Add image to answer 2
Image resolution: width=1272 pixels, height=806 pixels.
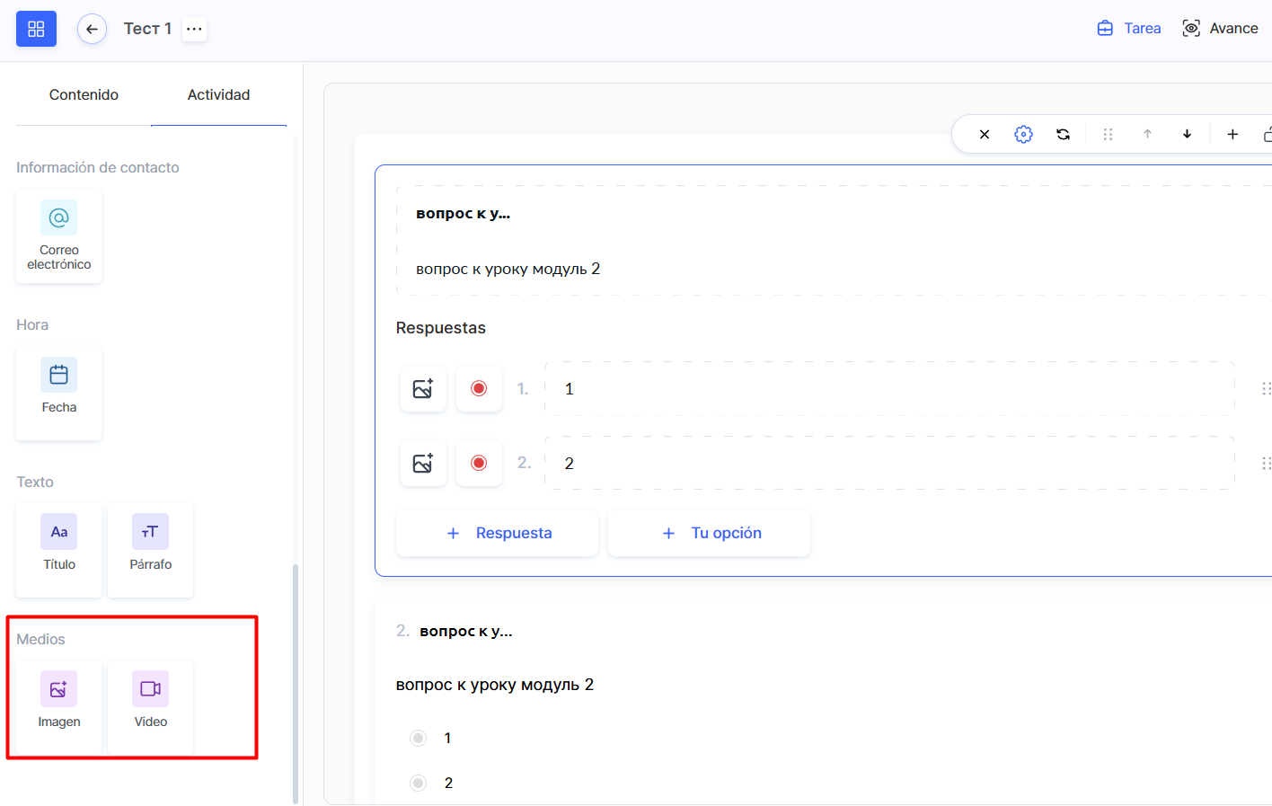pos(423,463)
